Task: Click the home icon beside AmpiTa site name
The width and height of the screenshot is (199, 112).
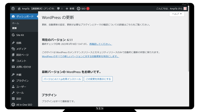Action: click(x=19, y=9)
